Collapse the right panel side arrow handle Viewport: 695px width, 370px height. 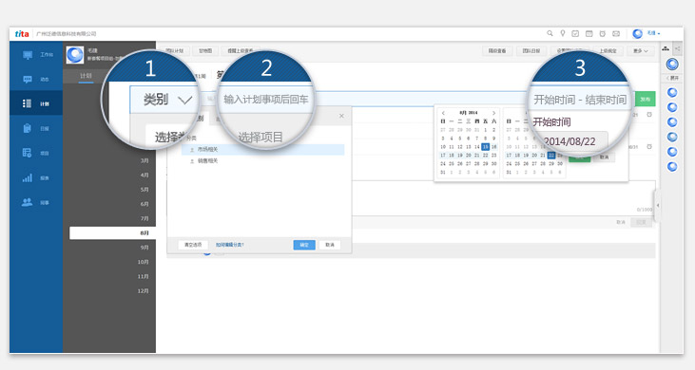click(658, 205)
